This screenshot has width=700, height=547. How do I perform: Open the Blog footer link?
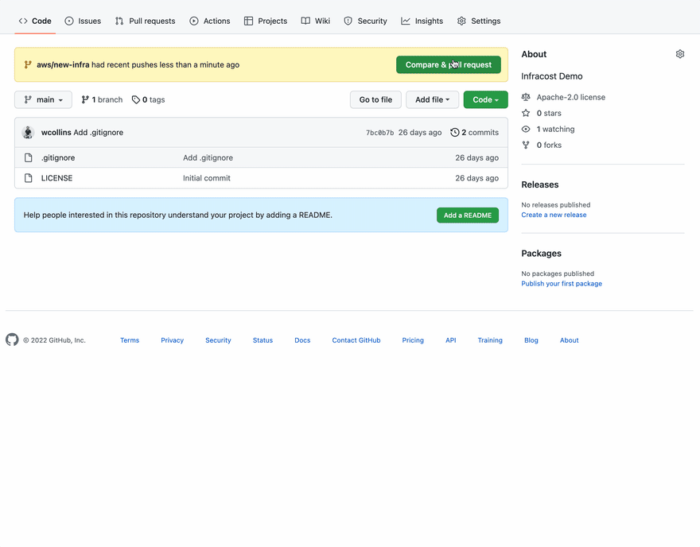531,340
